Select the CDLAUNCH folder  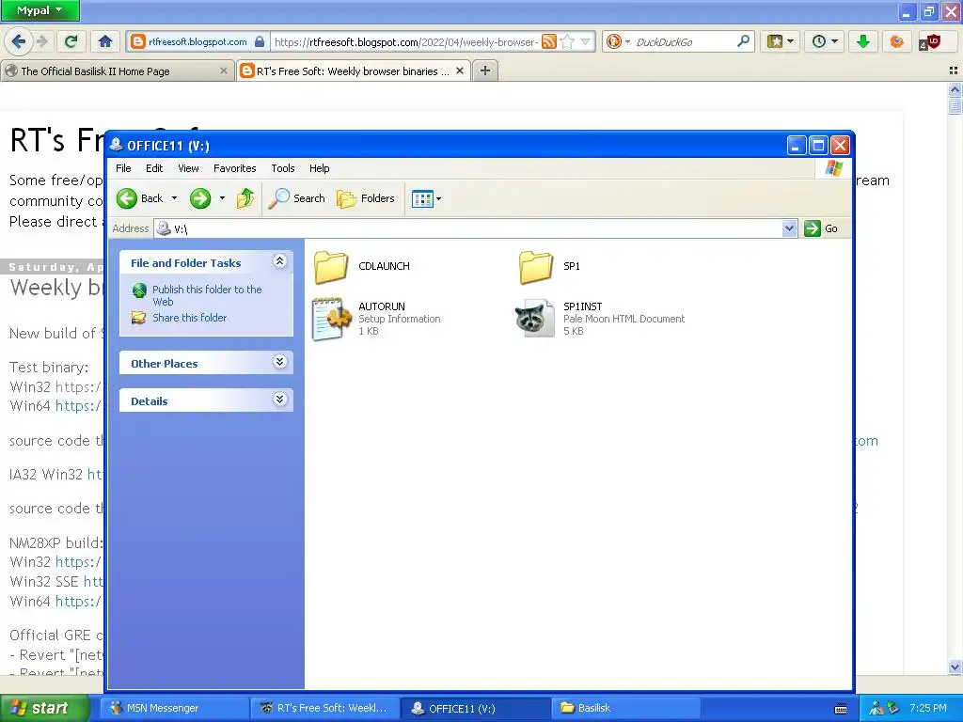[362, 267]
